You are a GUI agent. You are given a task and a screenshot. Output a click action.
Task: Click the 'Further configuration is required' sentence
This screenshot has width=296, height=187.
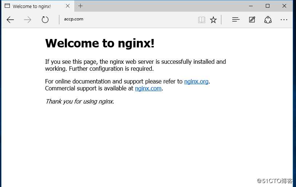pyautogui.click(x=111, y=69)
